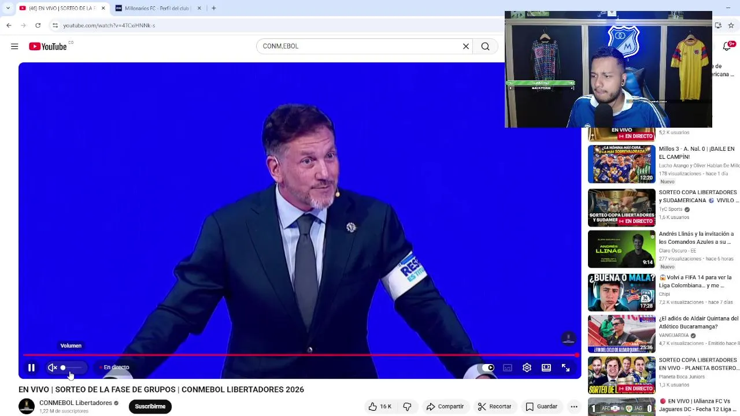This screenshot has width=740, height=416.
Task: Open Millos 3 - A. Nal. 0 video title
Action: pyautogui.click(x=697, y=153)
